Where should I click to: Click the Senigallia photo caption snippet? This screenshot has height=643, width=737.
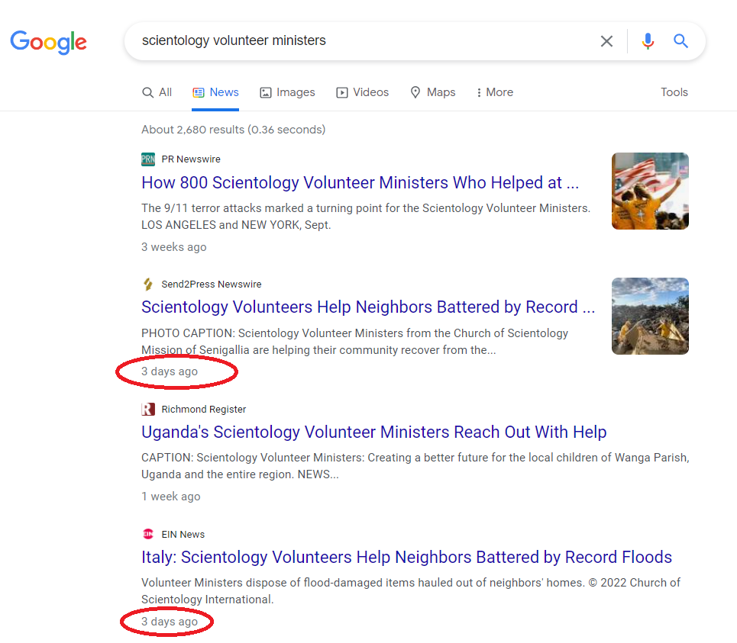pyautogui.click(x=355, y=341)
